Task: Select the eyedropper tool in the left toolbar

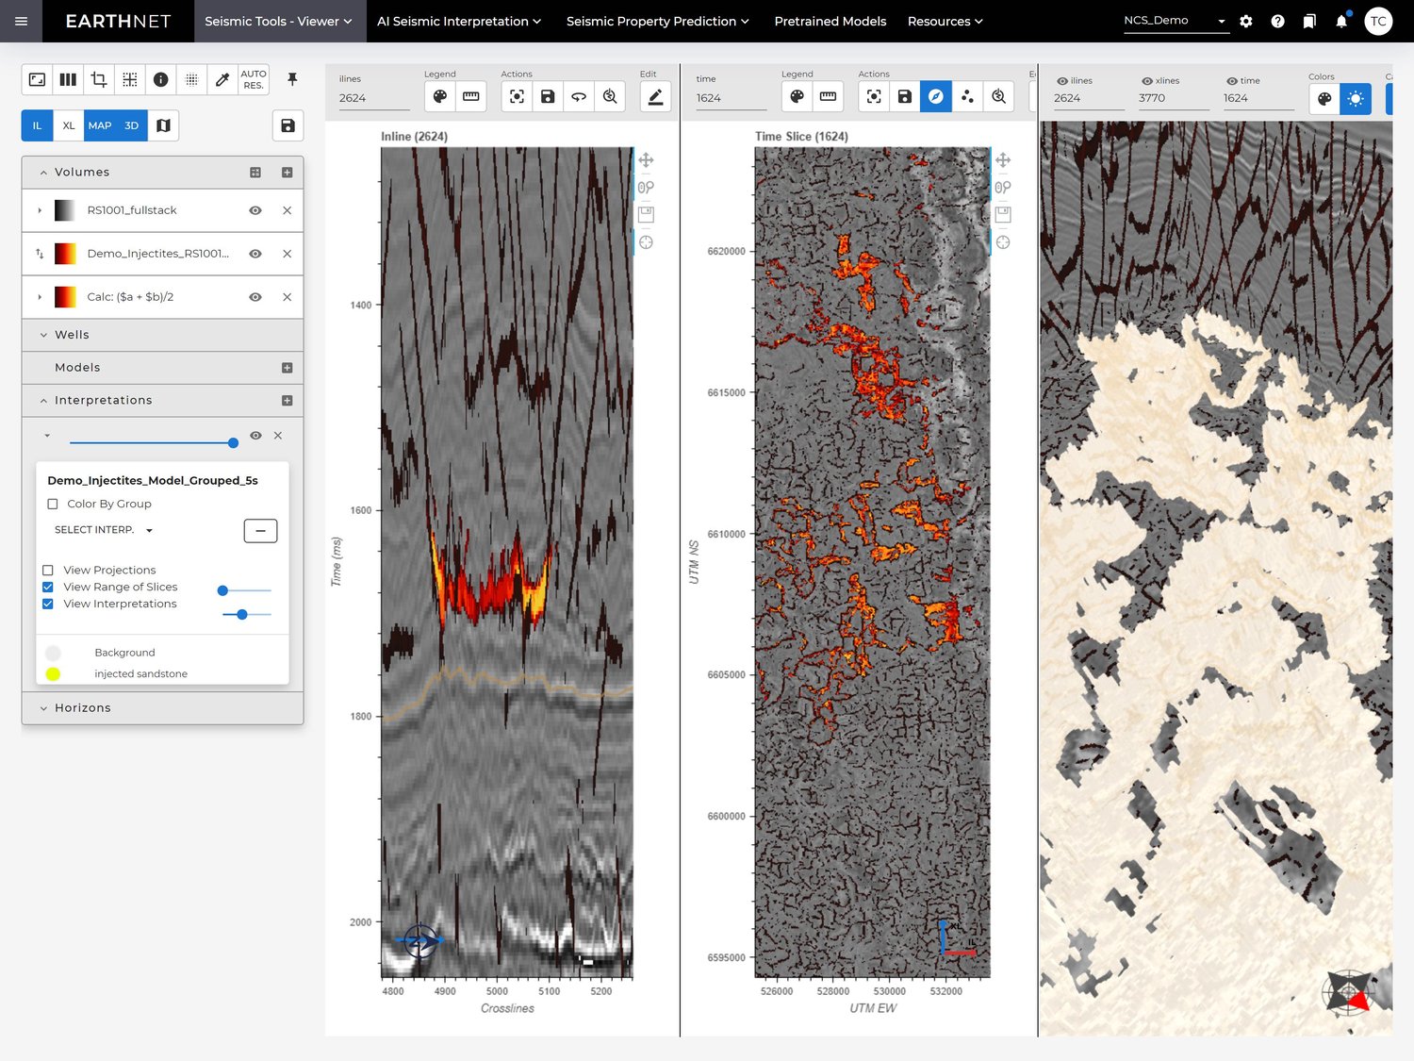Action: pyautogui.click(x=222, y=79)
